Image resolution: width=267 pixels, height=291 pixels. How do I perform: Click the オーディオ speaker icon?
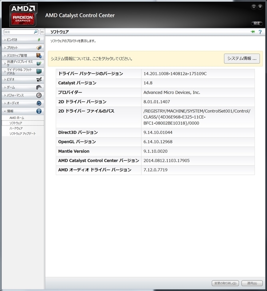pos(39,103)
